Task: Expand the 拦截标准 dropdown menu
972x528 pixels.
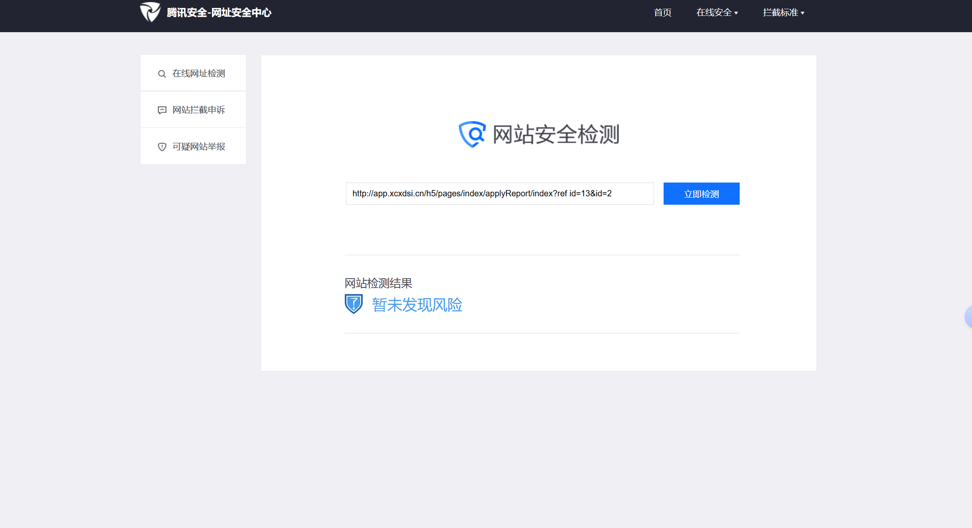Action: click(x=780, y=13)
